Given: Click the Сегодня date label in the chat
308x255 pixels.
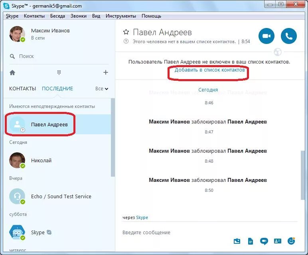Looking at the screenshot, I should (208, 90).
